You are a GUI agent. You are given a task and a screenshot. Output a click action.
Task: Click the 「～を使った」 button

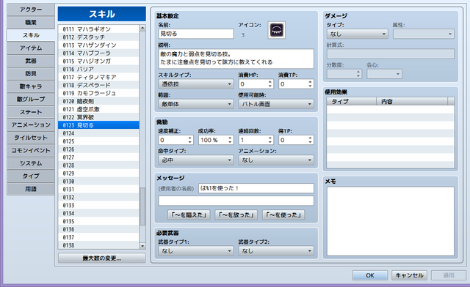tap(283, 215)
